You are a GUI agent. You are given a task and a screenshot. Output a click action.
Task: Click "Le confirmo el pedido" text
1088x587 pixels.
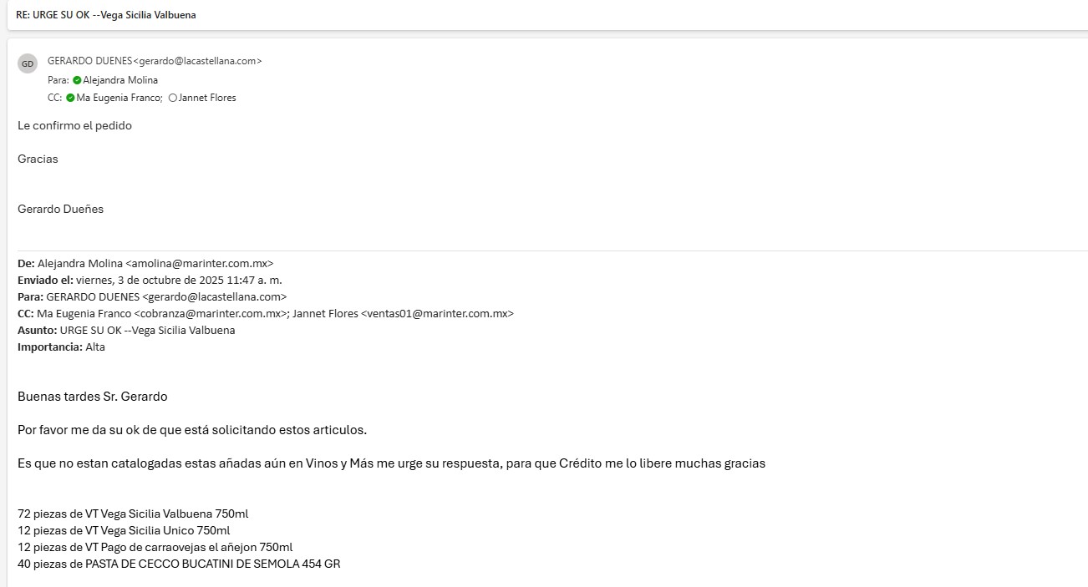(74, 125)
